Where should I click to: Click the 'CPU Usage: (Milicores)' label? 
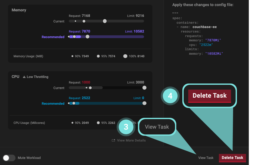pyautogui.click(x=29, y=123)
